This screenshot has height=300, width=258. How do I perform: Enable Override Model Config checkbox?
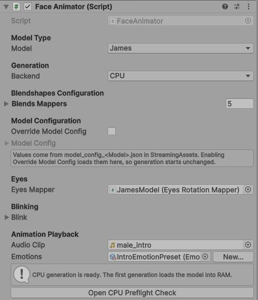(x=112, y=131)
